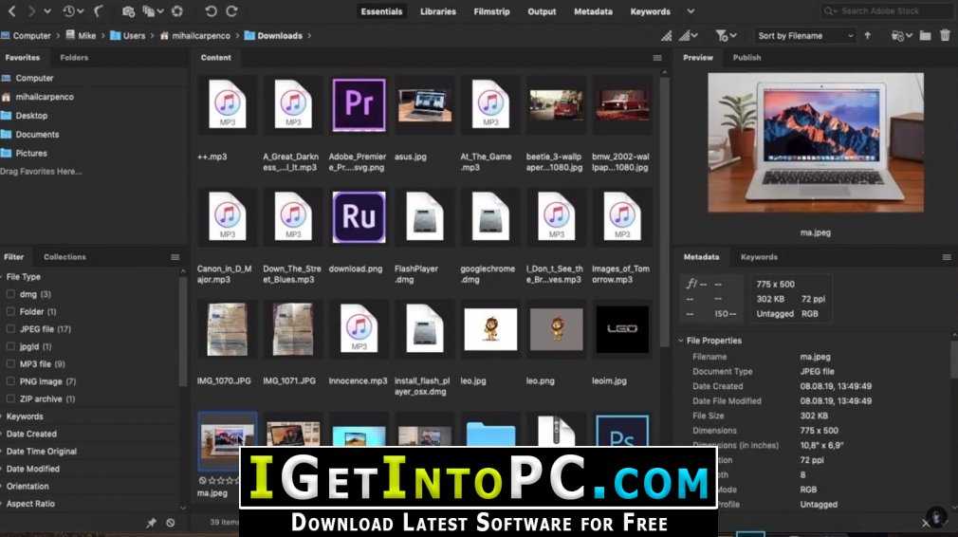Enable the PNG image checkbox
This screenshot has width=958, height=537.
tap(10, 381)
